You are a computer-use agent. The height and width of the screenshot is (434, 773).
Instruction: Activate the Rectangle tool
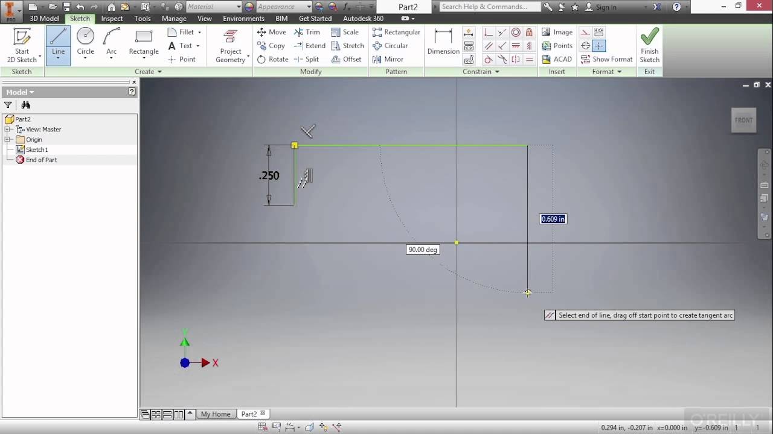pyautogui.click(x=144, y=42)
